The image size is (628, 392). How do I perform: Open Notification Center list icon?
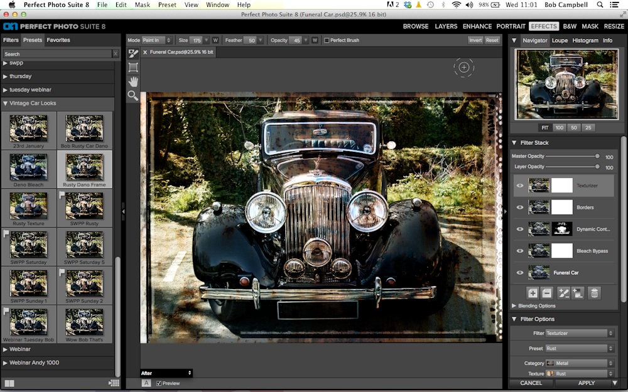pos(614,5)
